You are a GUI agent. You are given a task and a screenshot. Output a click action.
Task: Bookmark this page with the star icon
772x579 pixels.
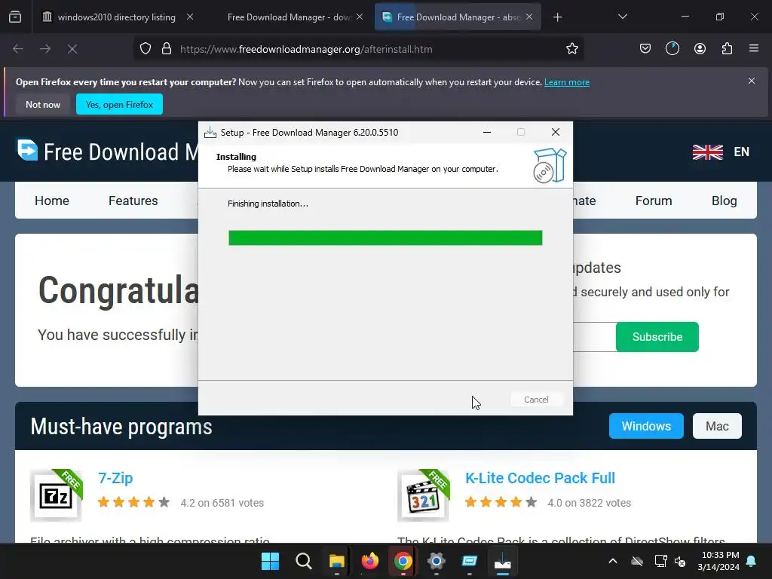tap(571, 49)
